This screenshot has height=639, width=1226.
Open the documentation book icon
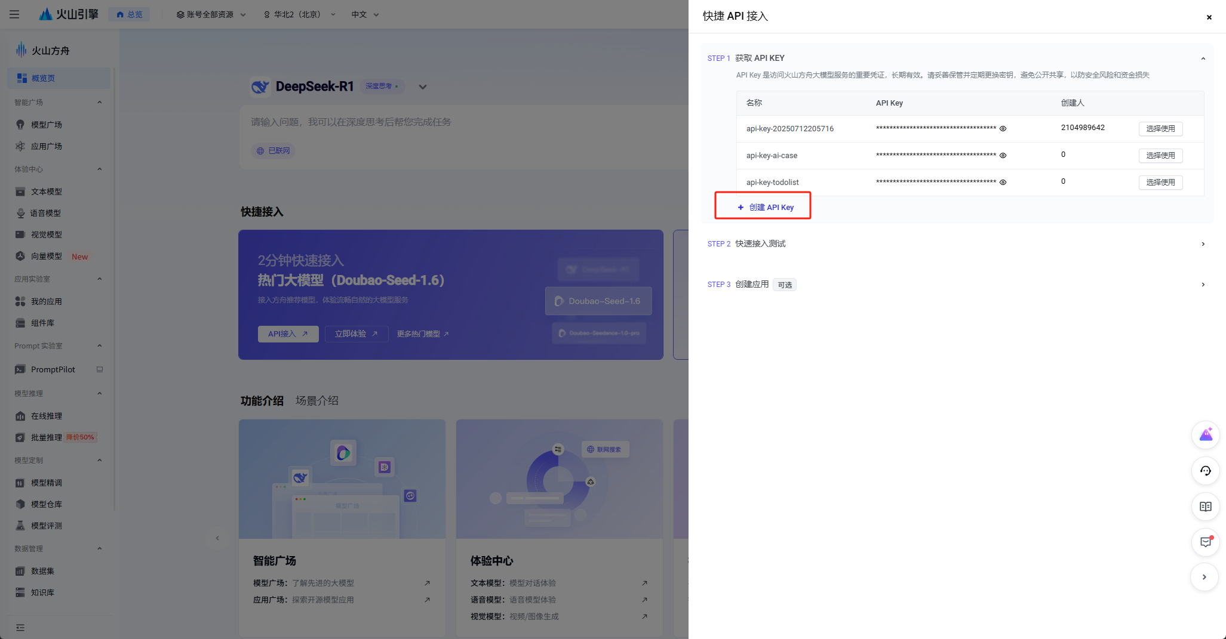click(1206, 507)
